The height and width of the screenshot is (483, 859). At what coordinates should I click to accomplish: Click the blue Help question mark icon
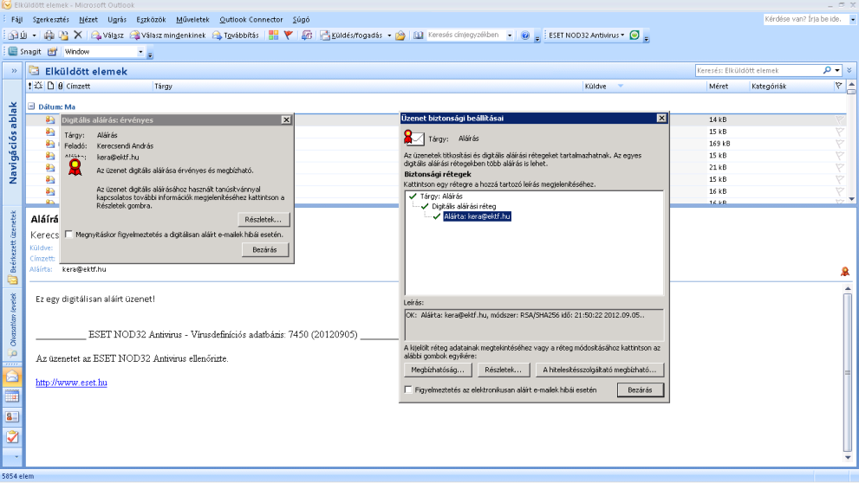525,35
